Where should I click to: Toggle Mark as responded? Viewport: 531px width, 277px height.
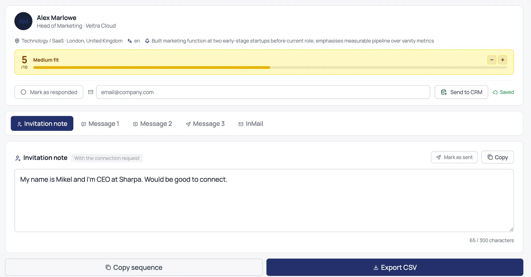[x=49, y=92]
